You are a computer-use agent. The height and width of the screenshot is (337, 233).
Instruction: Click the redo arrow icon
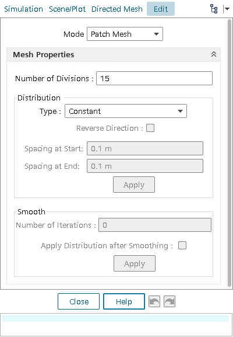(x=170, y=301)
